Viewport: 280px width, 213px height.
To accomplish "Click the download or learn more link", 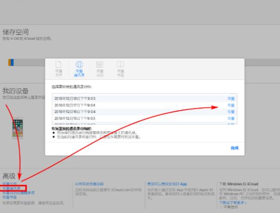I will (x=233, y=202).
